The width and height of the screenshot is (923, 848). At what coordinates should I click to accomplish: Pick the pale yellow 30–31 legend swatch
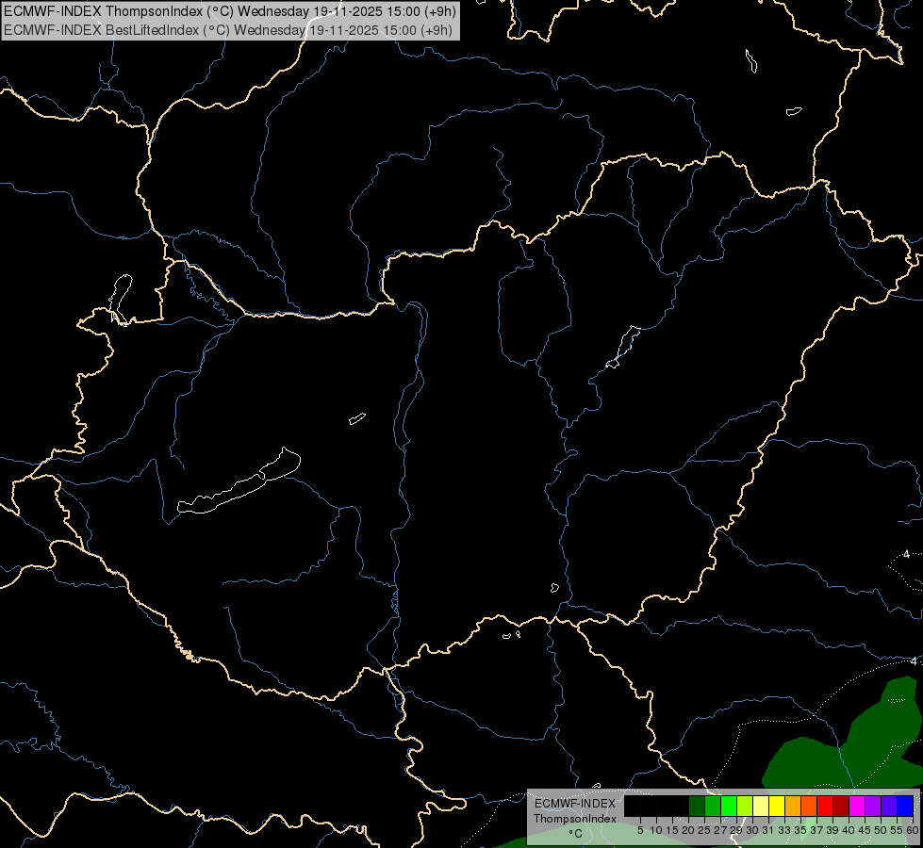[761, 806]
